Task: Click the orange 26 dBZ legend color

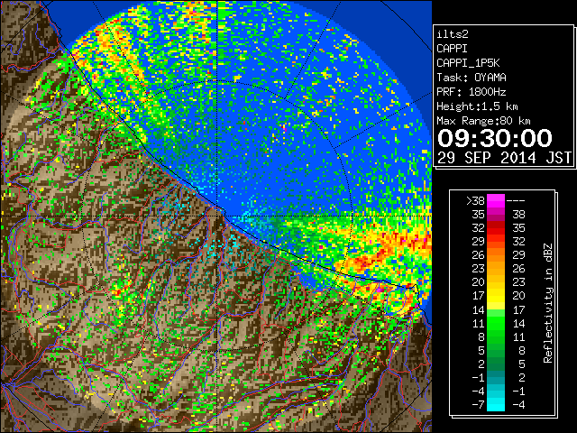Action: click(x=496, y=254)
